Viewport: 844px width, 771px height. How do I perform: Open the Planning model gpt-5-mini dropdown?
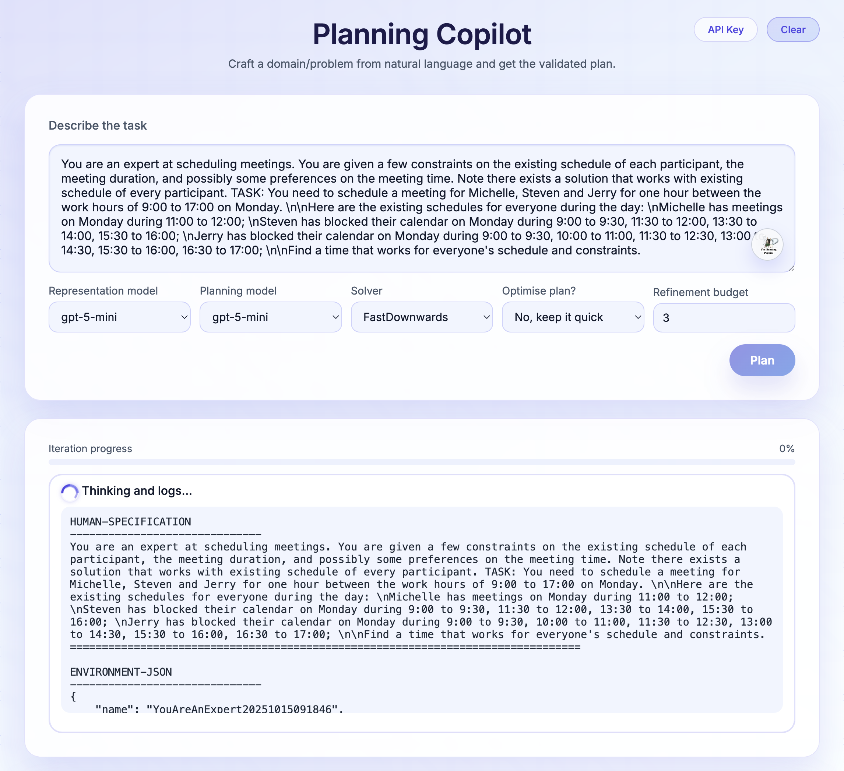[270, 317]
